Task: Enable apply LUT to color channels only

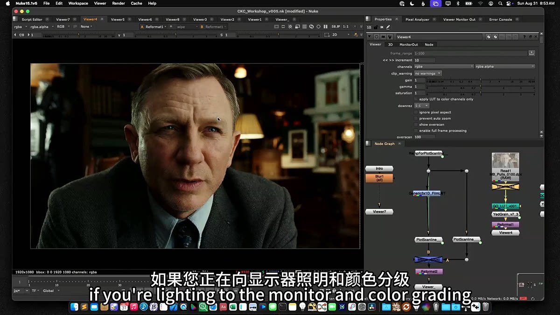Action: click(416, 99)
